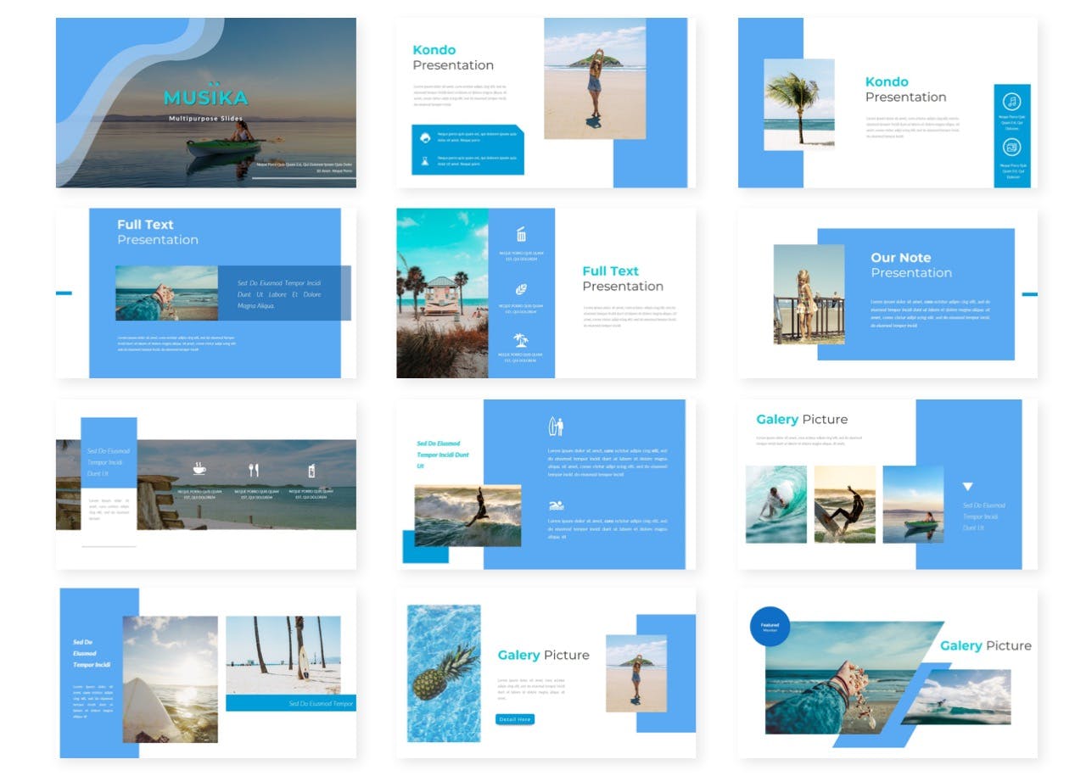The image size is (1086, 776).
Task: Click the trash bin icon on blue column
Action: (521, 234)
